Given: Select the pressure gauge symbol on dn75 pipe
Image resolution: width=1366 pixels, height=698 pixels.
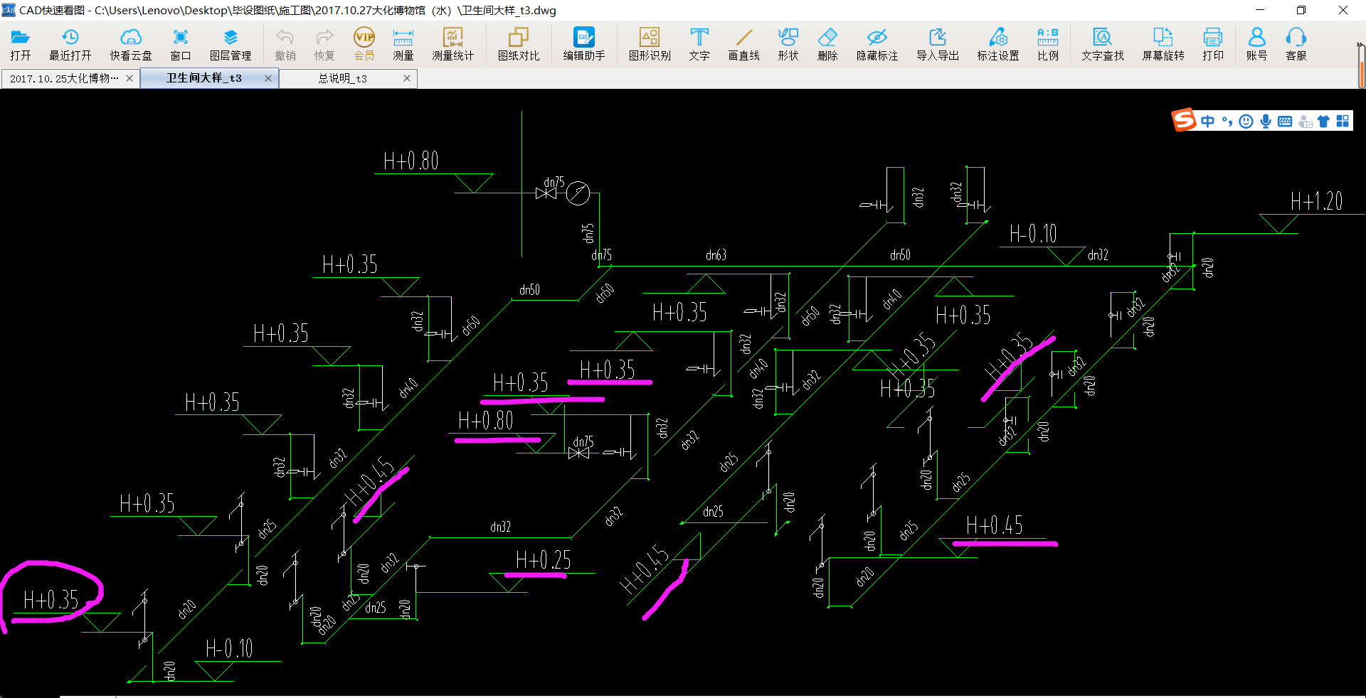Looking at the screenshot, I should (578, 193).
